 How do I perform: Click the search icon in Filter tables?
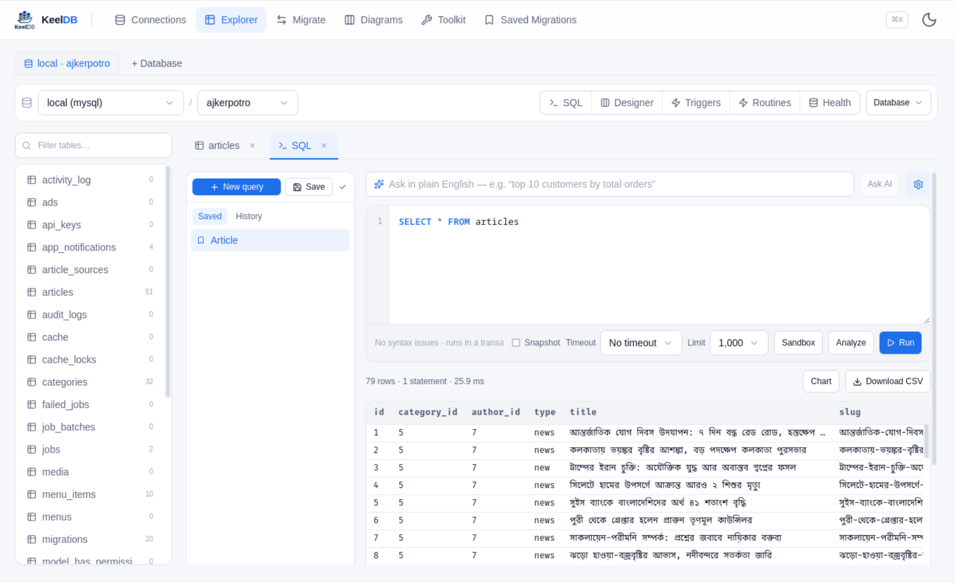pyautogui.click(x=26, y=145)
